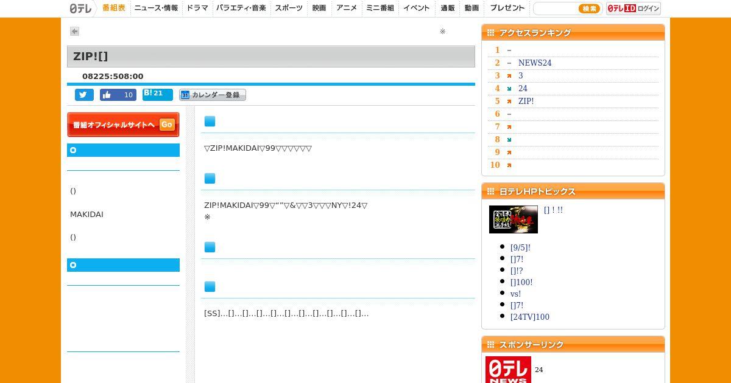
Task: Open the '[24TV]100' topics link
Action: point(530,317)
